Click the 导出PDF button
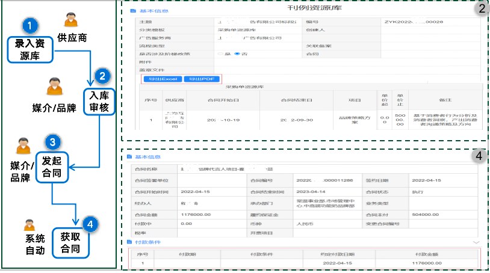The width and height of the screenshot is (490, 273). coord(198,79)
